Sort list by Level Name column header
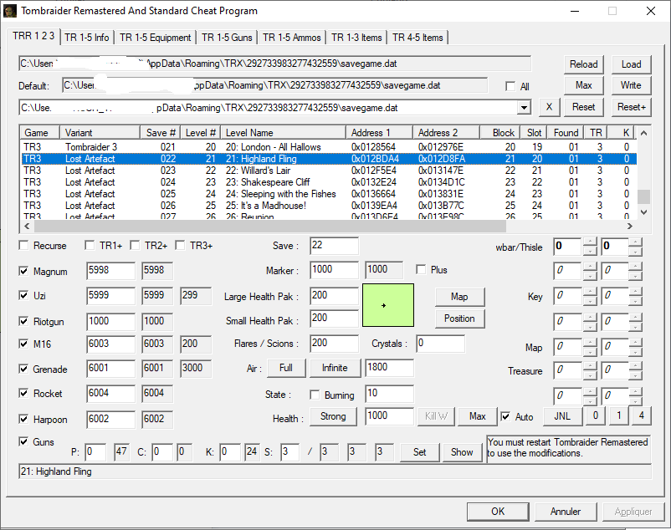671x530 pixels. click(284, 133)
